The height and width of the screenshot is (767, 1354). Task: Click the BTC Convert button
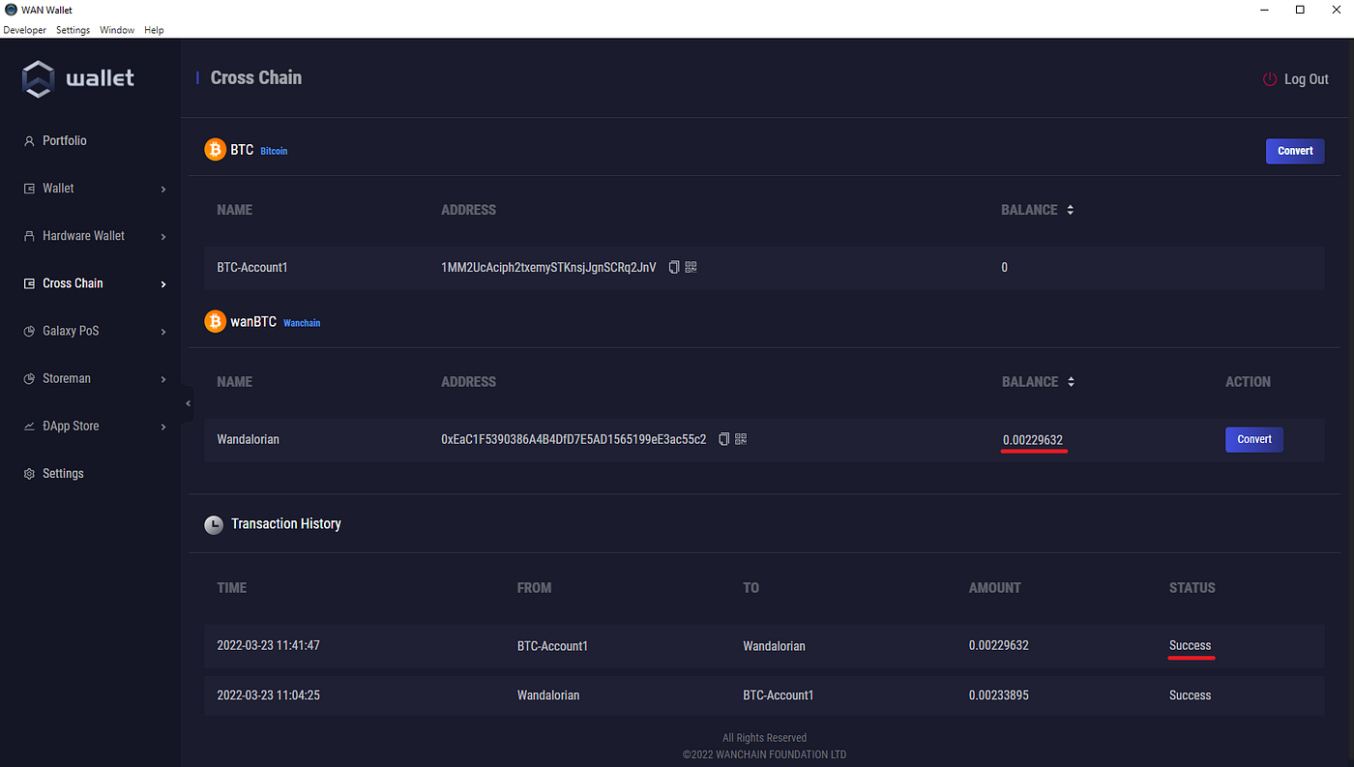pos(1294,151)
